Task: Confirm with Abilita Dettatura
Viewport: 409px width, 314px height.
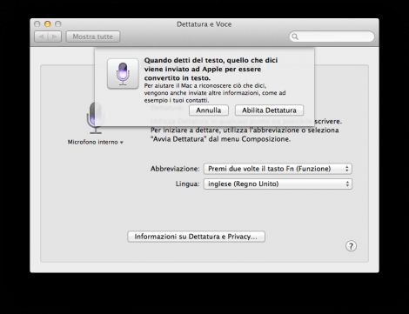Action: point(269,110)
